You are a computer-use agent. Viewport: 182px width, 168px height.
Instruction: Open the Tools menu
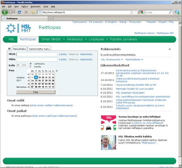click(46, 7)
